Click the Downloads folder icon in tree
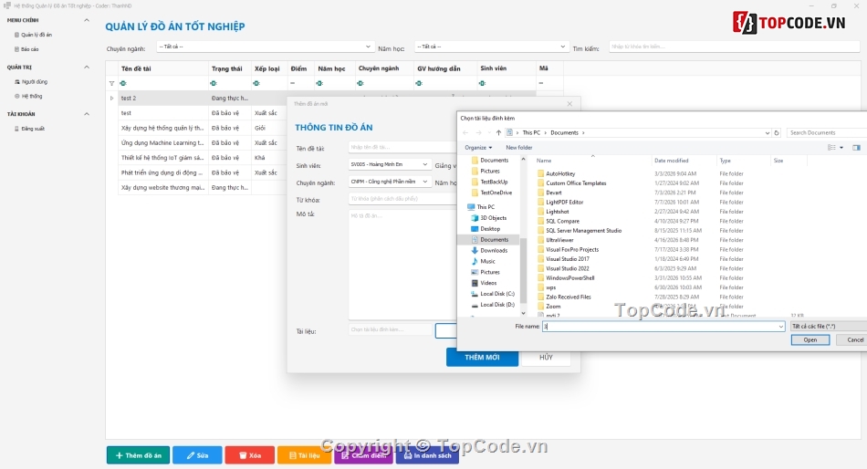 475,251
